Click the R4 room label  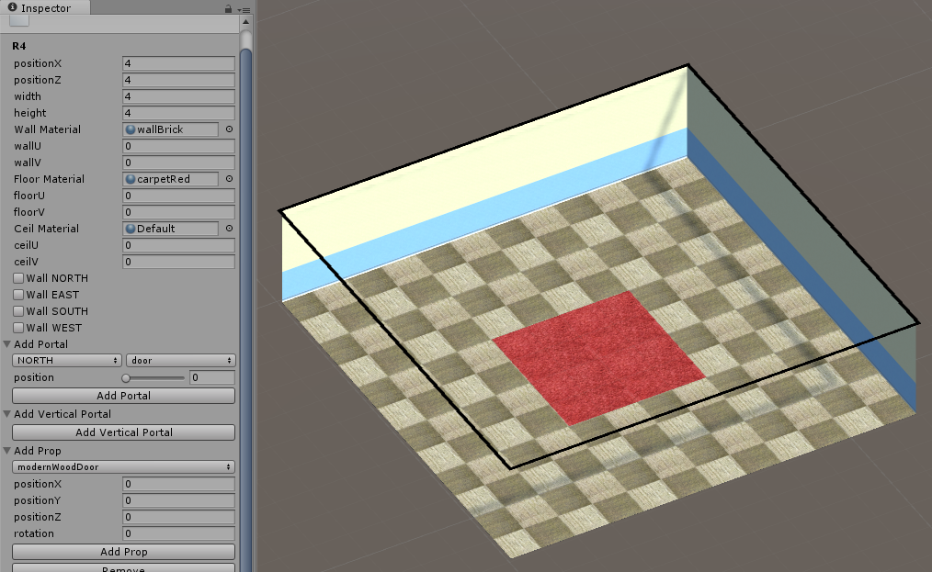19,46
